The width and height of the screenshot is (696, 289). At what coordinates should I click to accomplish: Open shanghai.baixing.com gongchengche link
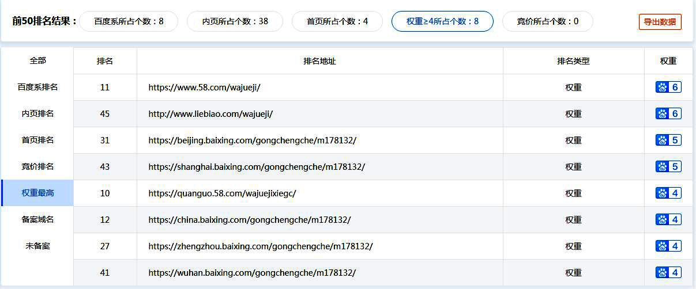(x=257, y=167)
